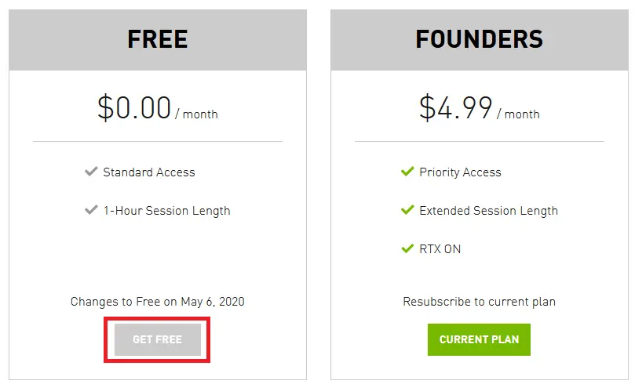Click the green checkmark beside Priority Access

(x=407, y=172)
